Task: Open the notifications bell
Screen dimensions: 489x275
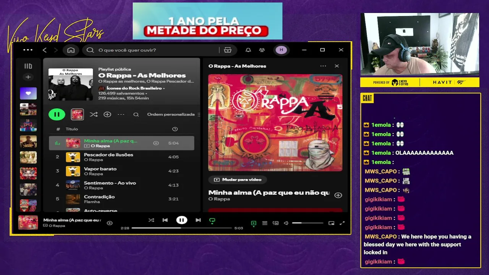Action: click(248, 50)
